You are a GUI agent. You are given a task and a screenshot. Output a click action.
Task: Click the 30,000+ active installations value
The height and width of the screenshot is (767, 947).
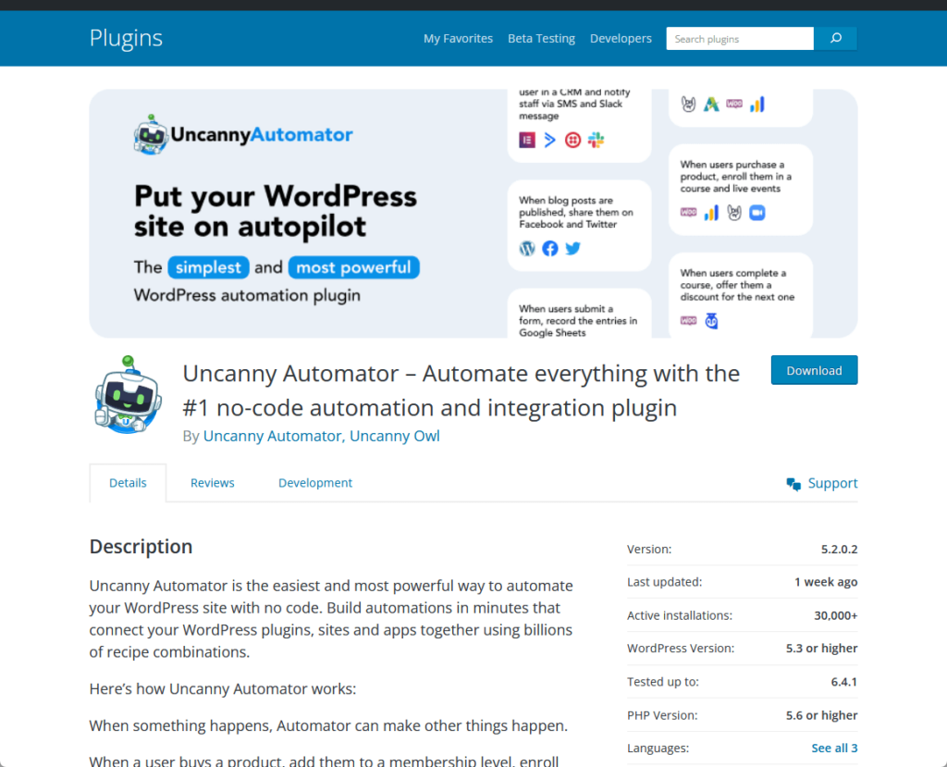[x=835, y=616]
